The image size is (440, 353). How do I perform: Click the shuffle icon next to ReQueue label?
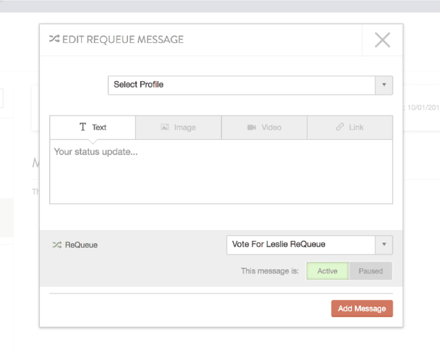pyautogui.click(x=56, y=245)
